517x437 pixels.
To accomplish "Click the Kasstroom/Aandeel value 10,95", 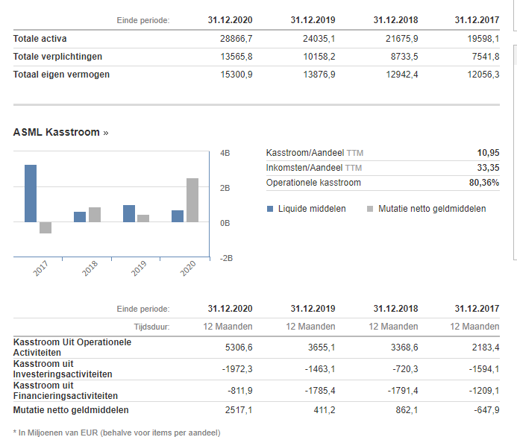I will coord(489,153).
